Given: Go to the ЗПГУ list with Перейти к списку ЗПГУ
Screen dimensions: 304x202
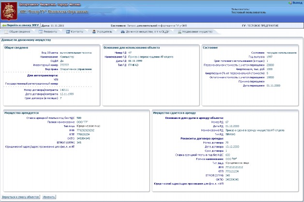Looking at the screenshot, I should pos(21,25).
